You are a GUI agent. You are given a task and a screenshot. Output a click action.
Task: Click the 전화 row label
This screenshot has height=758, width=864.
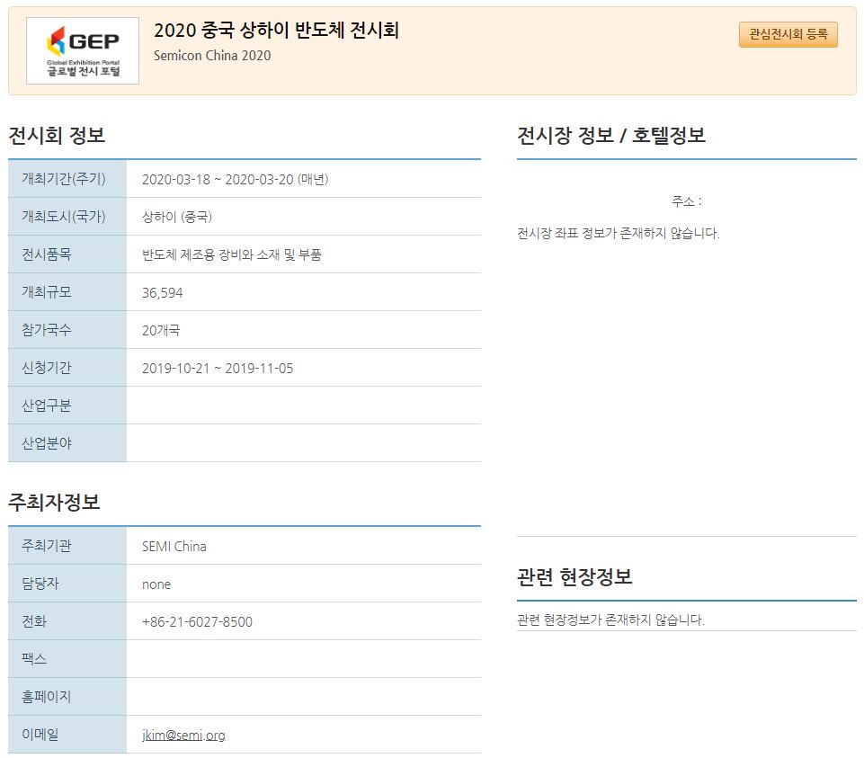pyautogui.click(x=33, y=620)
